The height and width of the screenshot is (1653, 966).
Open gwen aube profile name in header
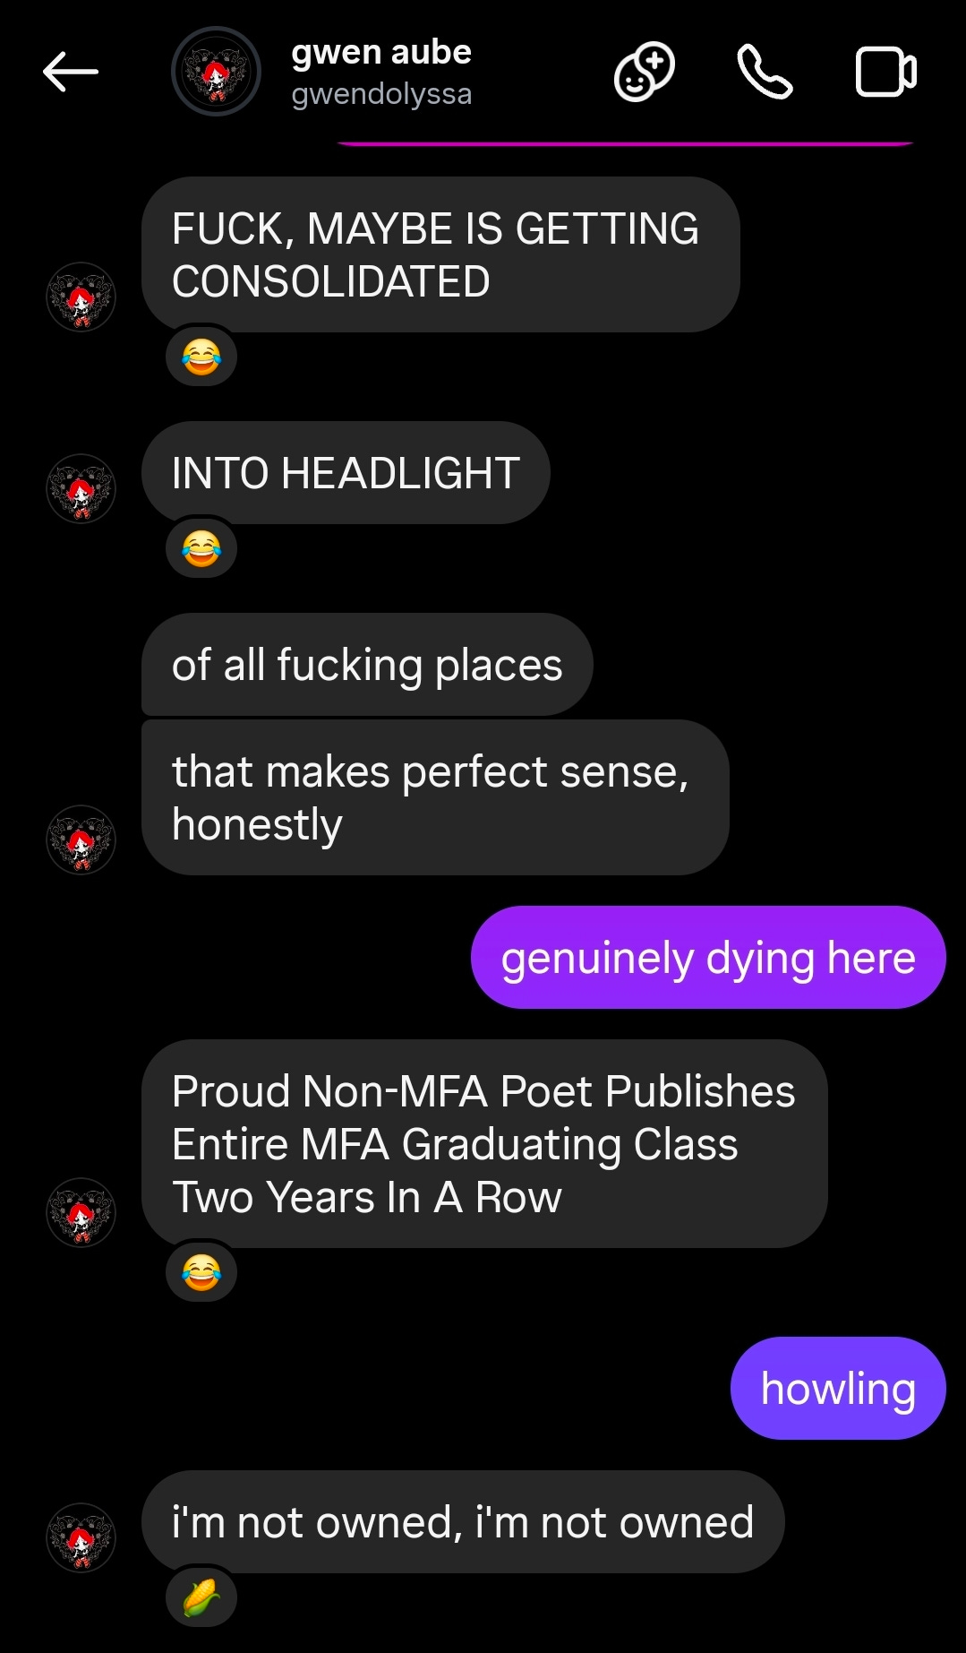(381, 52)
